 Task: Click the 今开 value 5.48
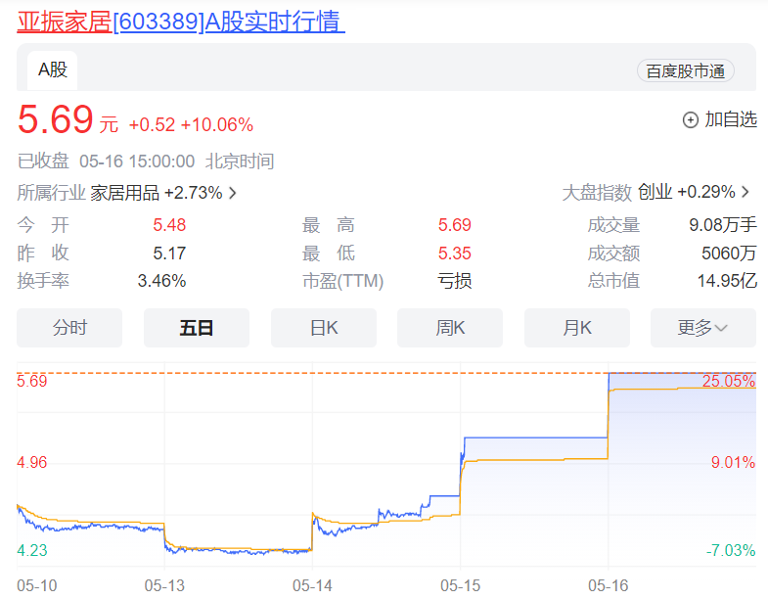tap(169, 225)
